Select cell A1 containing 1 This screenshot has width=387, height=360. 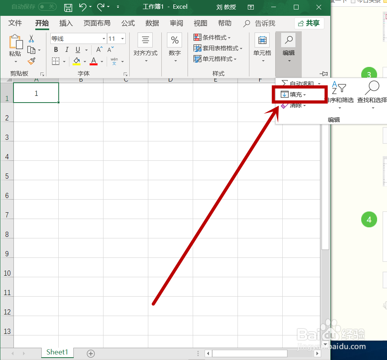coord(36,93)
